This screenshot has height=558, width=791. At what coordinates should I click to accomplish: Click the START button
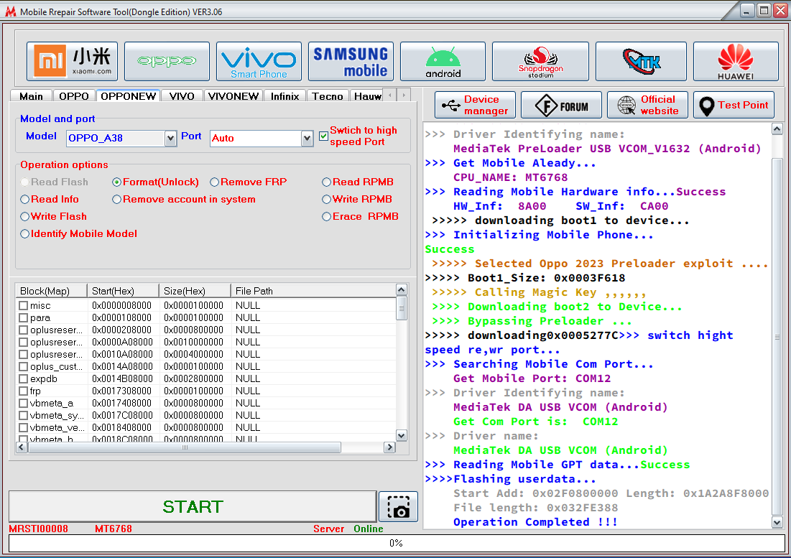193,506
